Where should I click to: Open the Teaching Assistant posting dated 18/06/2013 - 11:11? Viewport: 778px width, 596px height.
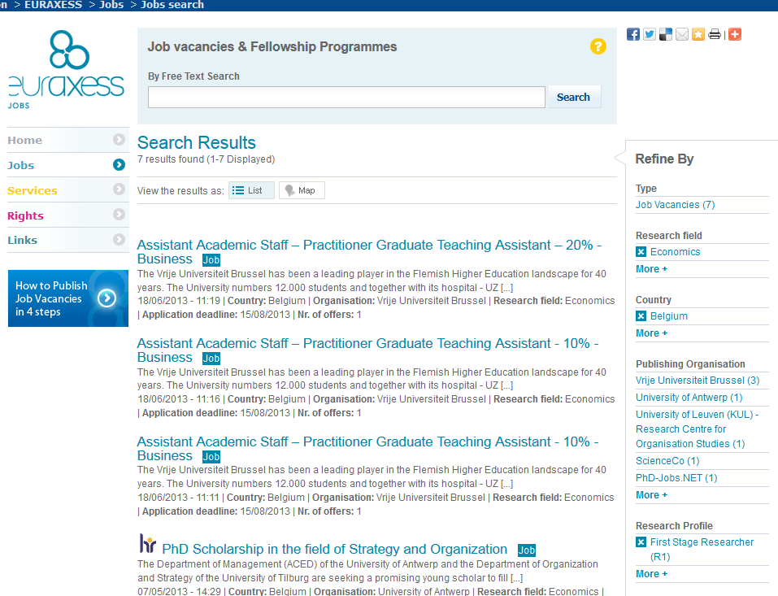pyautogui.click(x=367, y=448)
